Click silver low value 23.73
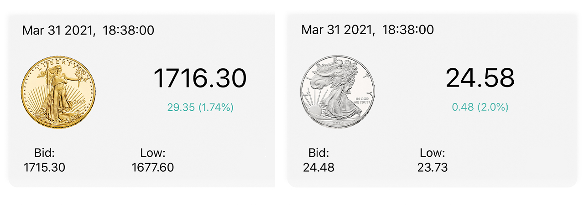Viewport: 584px width, 205px height. [433, 168]
